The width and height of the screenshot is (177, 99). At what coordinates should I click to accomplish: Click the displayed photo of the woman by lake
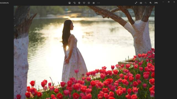coord(84,52)
